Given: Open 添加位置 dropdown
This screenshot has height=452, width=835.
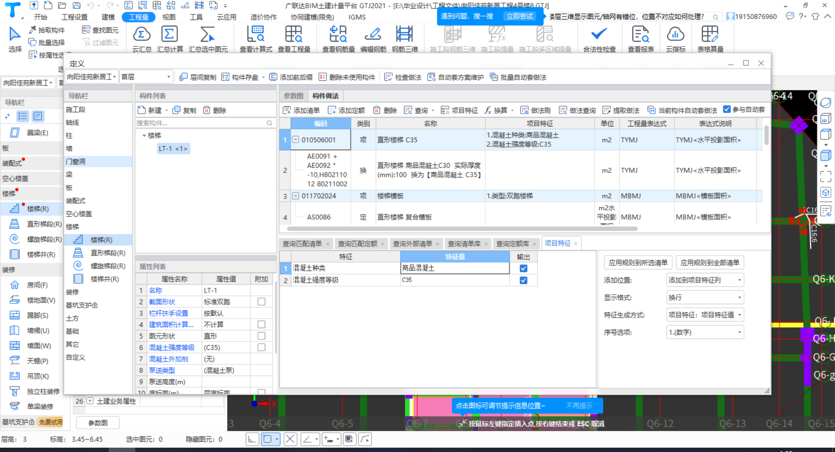Looking at the screenshot, I should click(x=705, y=280).
